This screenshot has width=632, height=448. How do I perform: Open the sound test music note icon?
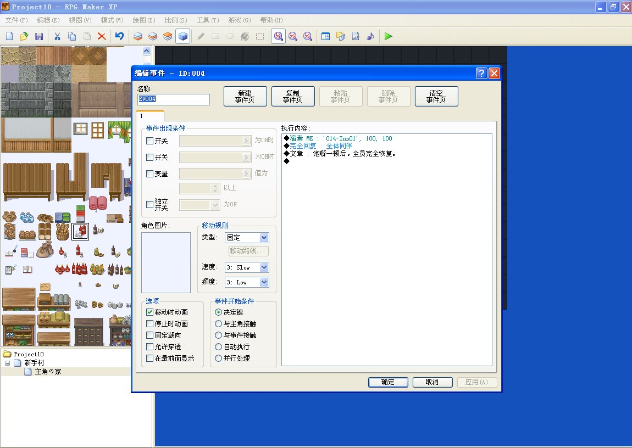pyautogui.click(x=370, y=36)
